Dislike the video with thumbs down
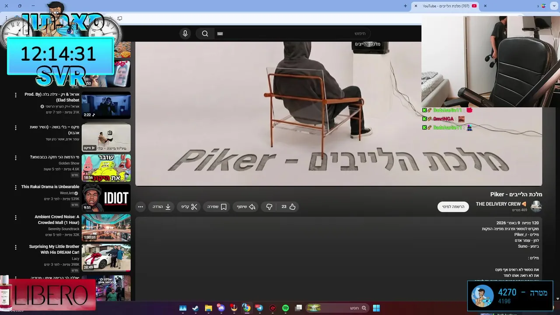Screen dimensions: 560x315 pos(269,206)
